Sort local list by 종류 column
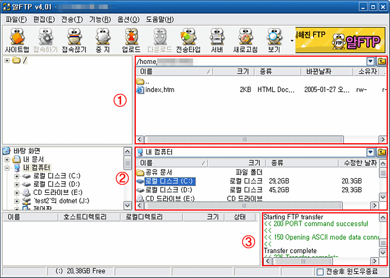 click(302, 163)
